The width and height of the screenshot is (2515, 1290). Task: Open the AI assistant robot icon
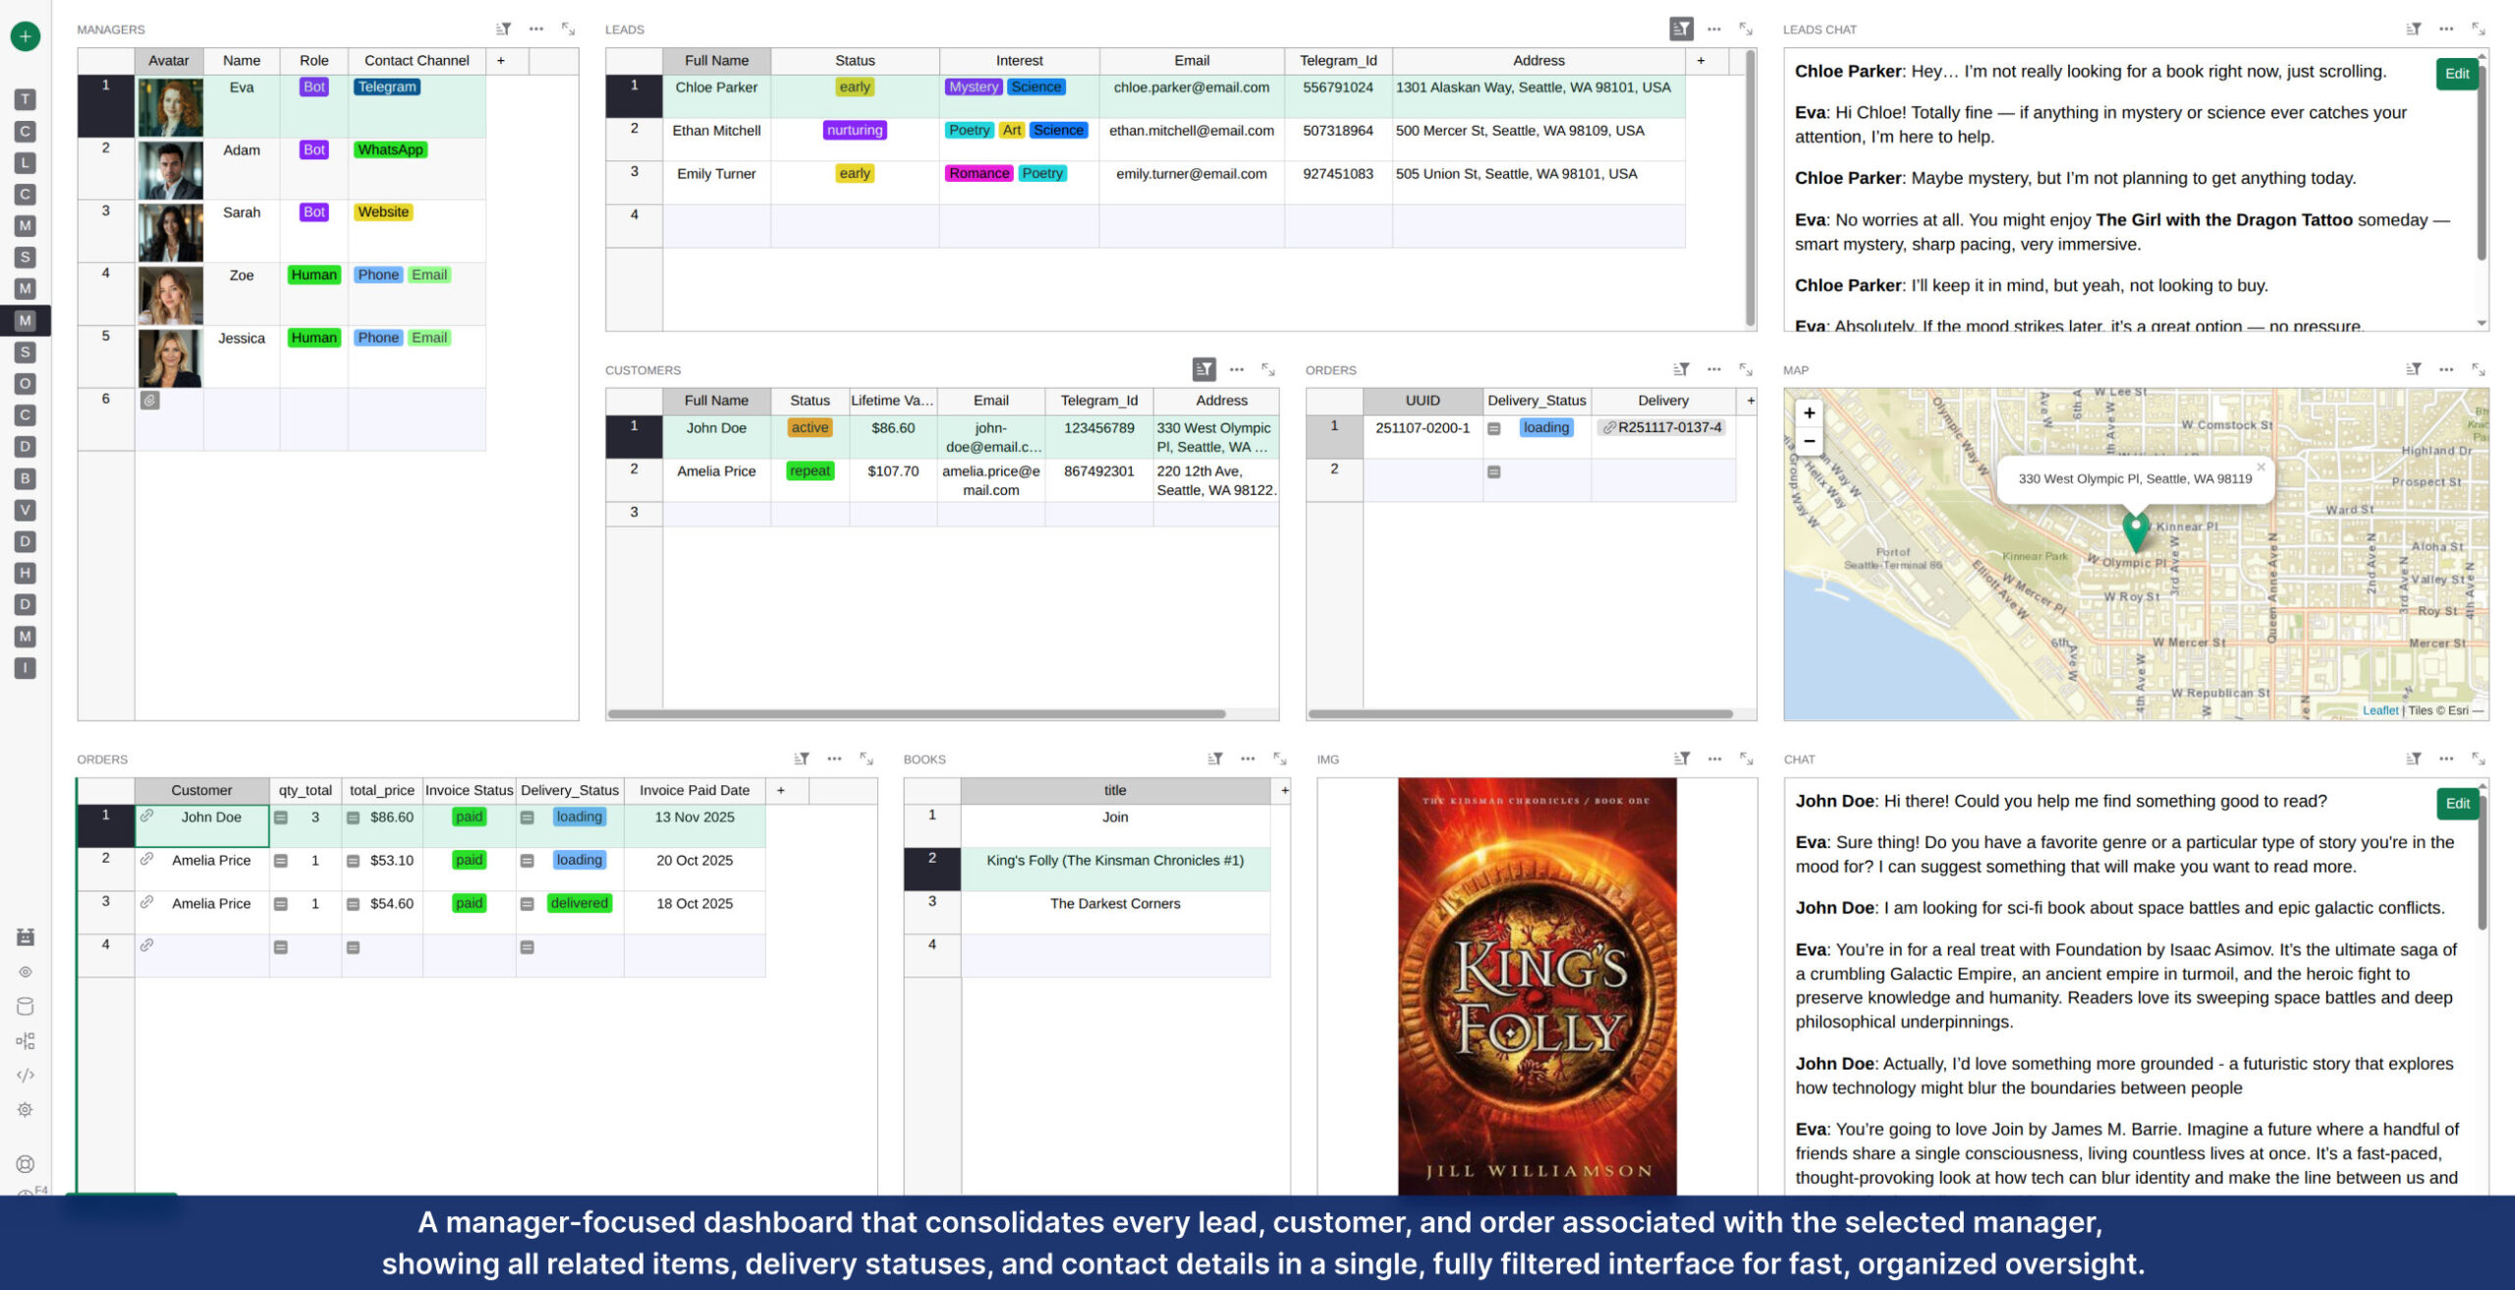point(26,936)
